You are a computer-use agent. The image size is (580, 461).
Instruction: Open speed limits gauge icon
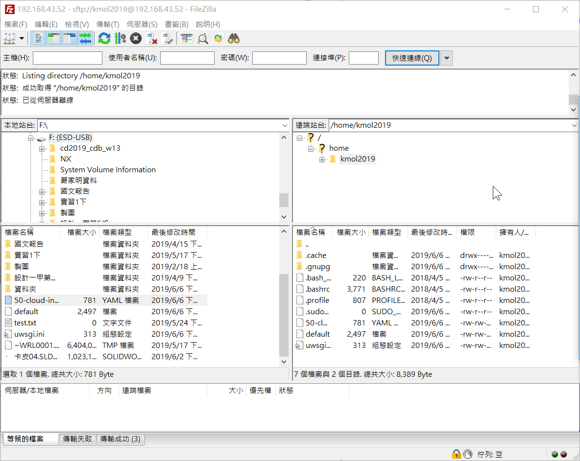467,454
